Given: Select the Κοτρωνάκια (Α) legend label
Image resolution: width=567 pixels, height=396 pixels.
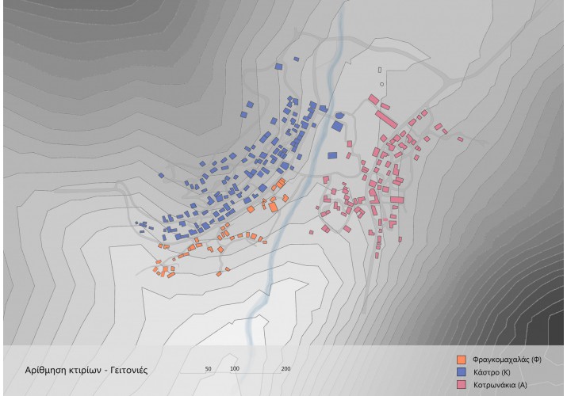Looking at the screenshot, I should coord(500,385).
